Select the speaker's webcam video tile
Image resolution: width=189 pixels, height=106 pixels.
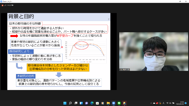pyautogui.click(x=154, y=52)
